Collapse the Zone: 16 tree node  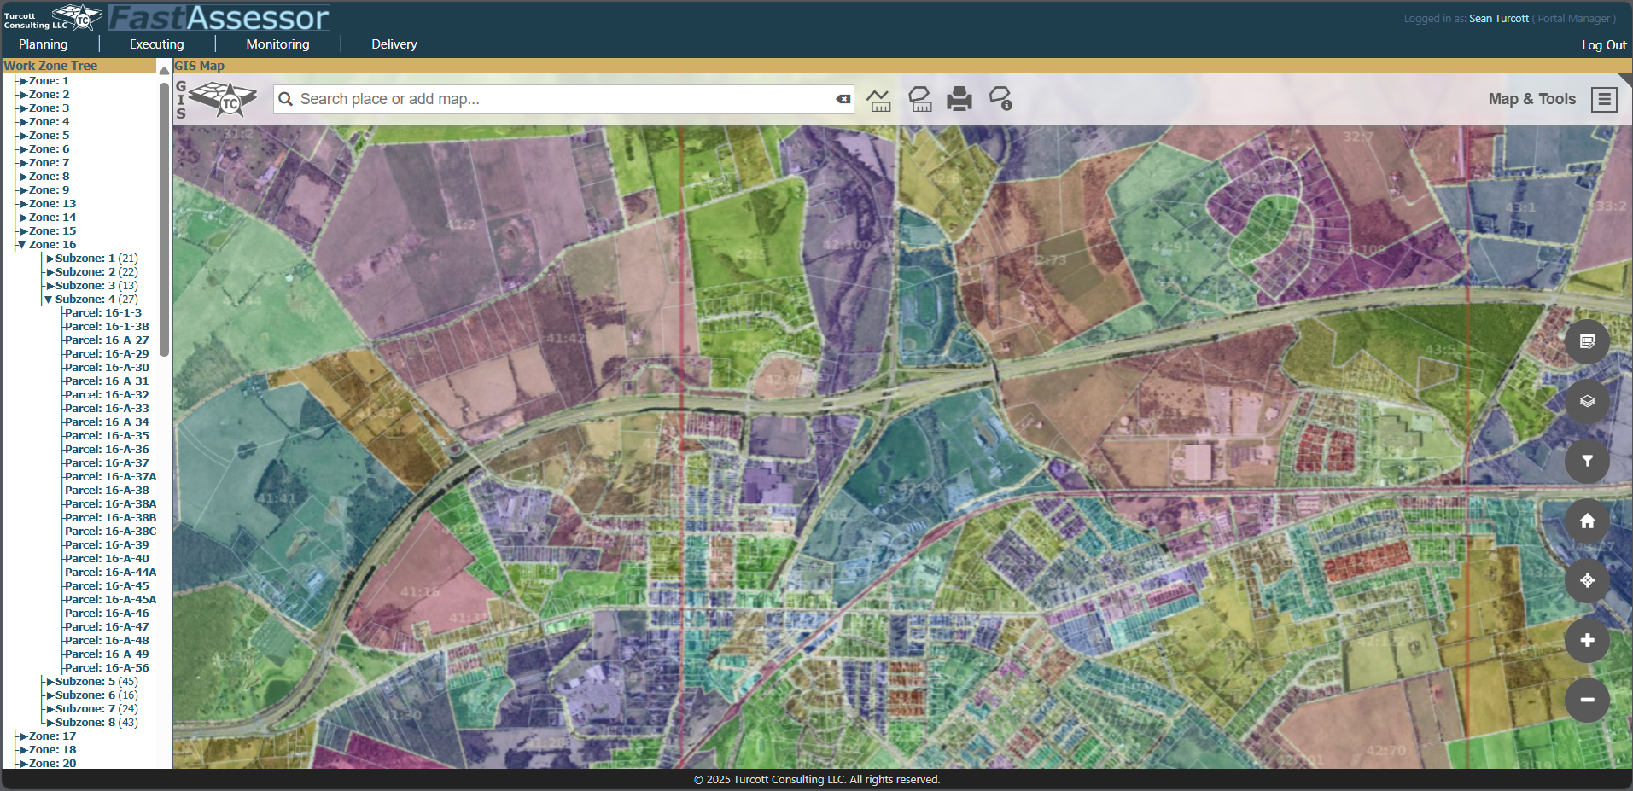coord(21,245)
